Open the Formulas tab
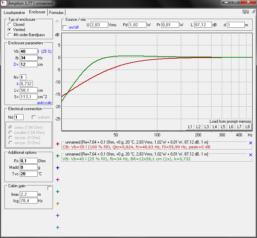 tap(56, 13)
